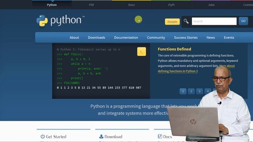Select slide 2 in the code carousel
The image size is (253, 142).
(x=191, y=91)
